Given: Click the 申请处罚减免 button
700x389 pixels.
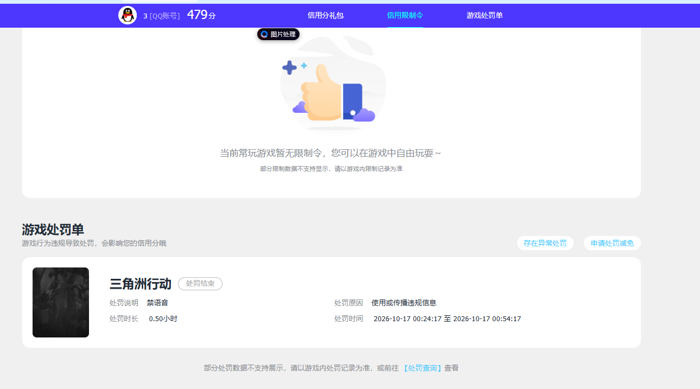Looking at the screenshot, I should click(612, 243).
